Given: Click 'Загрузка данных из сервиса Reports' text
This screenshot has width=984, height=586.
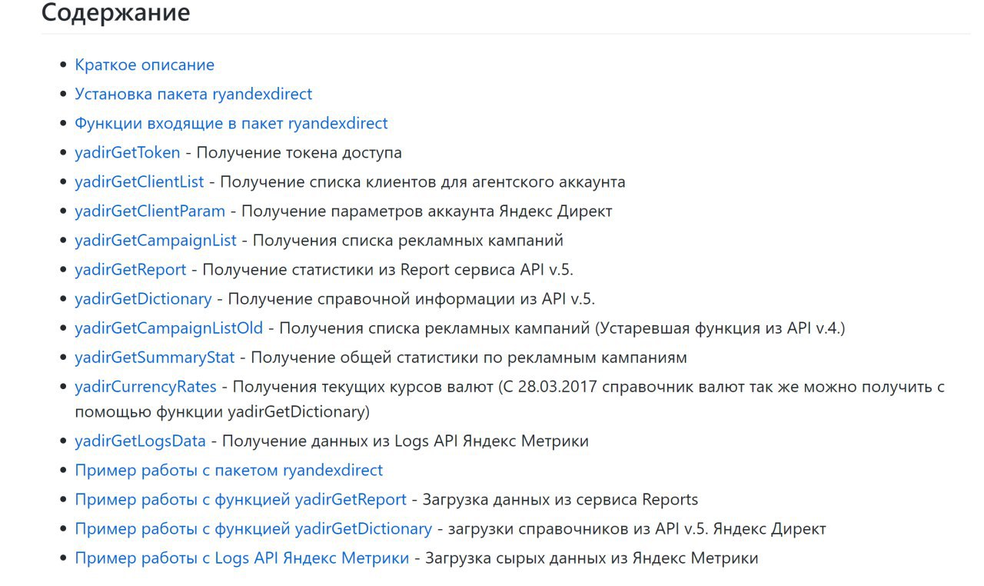Looking at the screenshot, I should [560, 499].
